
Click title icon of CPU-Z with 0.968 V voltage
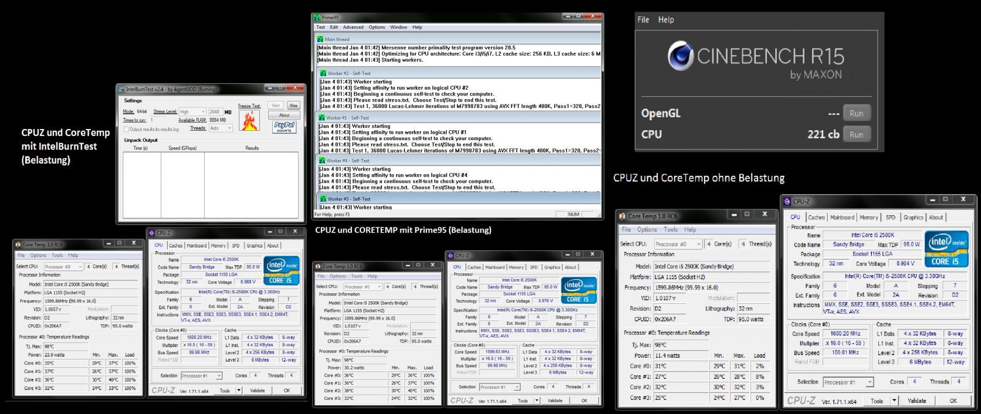click(152, 233)
